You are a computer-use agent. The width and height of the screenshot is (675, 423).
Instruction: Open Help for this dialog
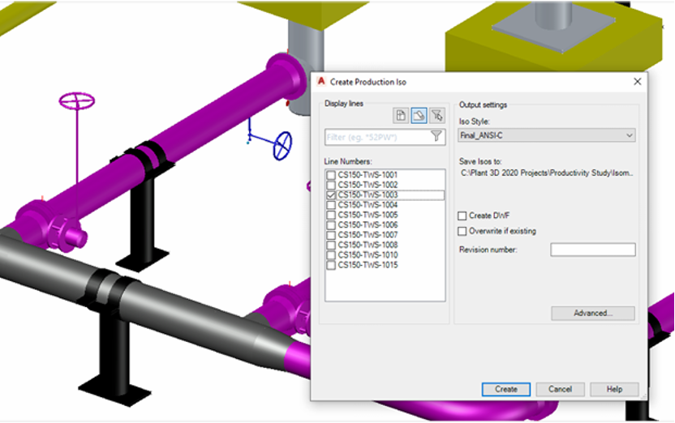pos(614,389)
